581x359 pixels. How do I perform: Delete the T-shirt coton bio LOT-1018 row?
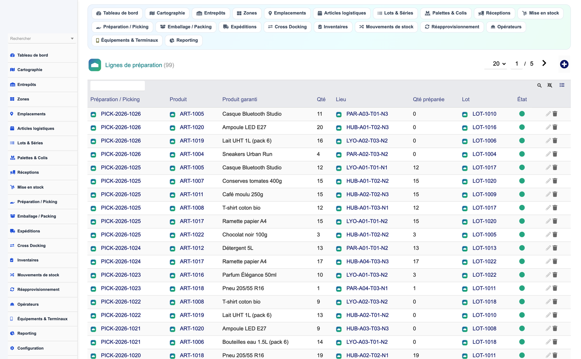pyautogui.click(x=555, y=302)
